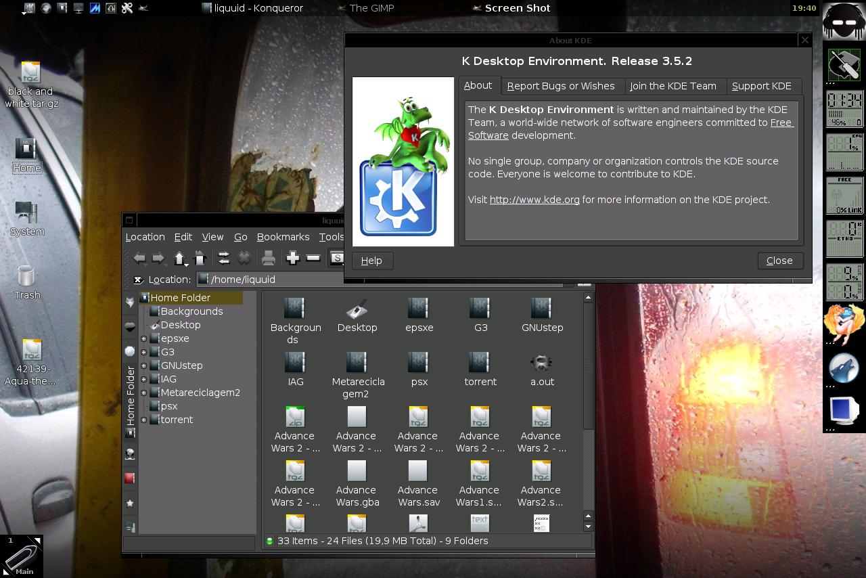
Task: Expand the G3 folder in tree
Action: point(143,352)
